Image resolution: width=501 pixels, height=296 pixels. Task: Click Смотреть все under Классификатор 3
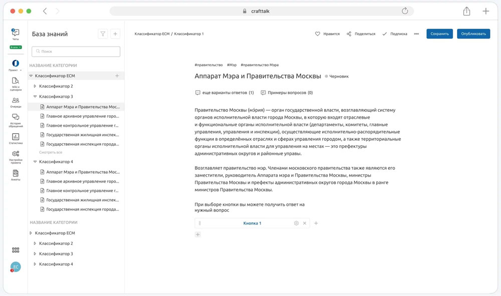[51, 152]
